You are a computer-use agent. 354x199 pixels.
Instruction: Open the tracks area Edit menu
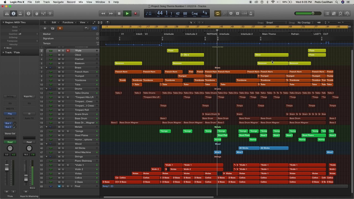55,22
